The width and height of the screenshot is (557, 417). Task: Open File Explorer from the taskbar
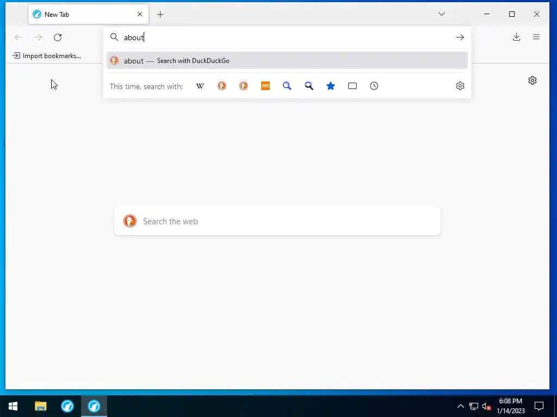tap(40, 406)
